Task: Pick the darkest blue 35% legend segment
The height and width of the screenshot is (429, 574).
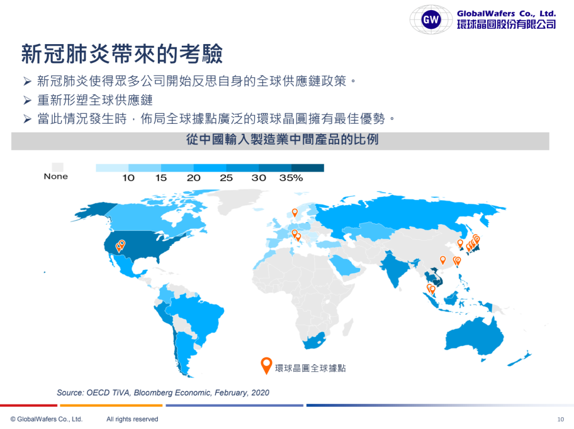Action: pos(307,168)
